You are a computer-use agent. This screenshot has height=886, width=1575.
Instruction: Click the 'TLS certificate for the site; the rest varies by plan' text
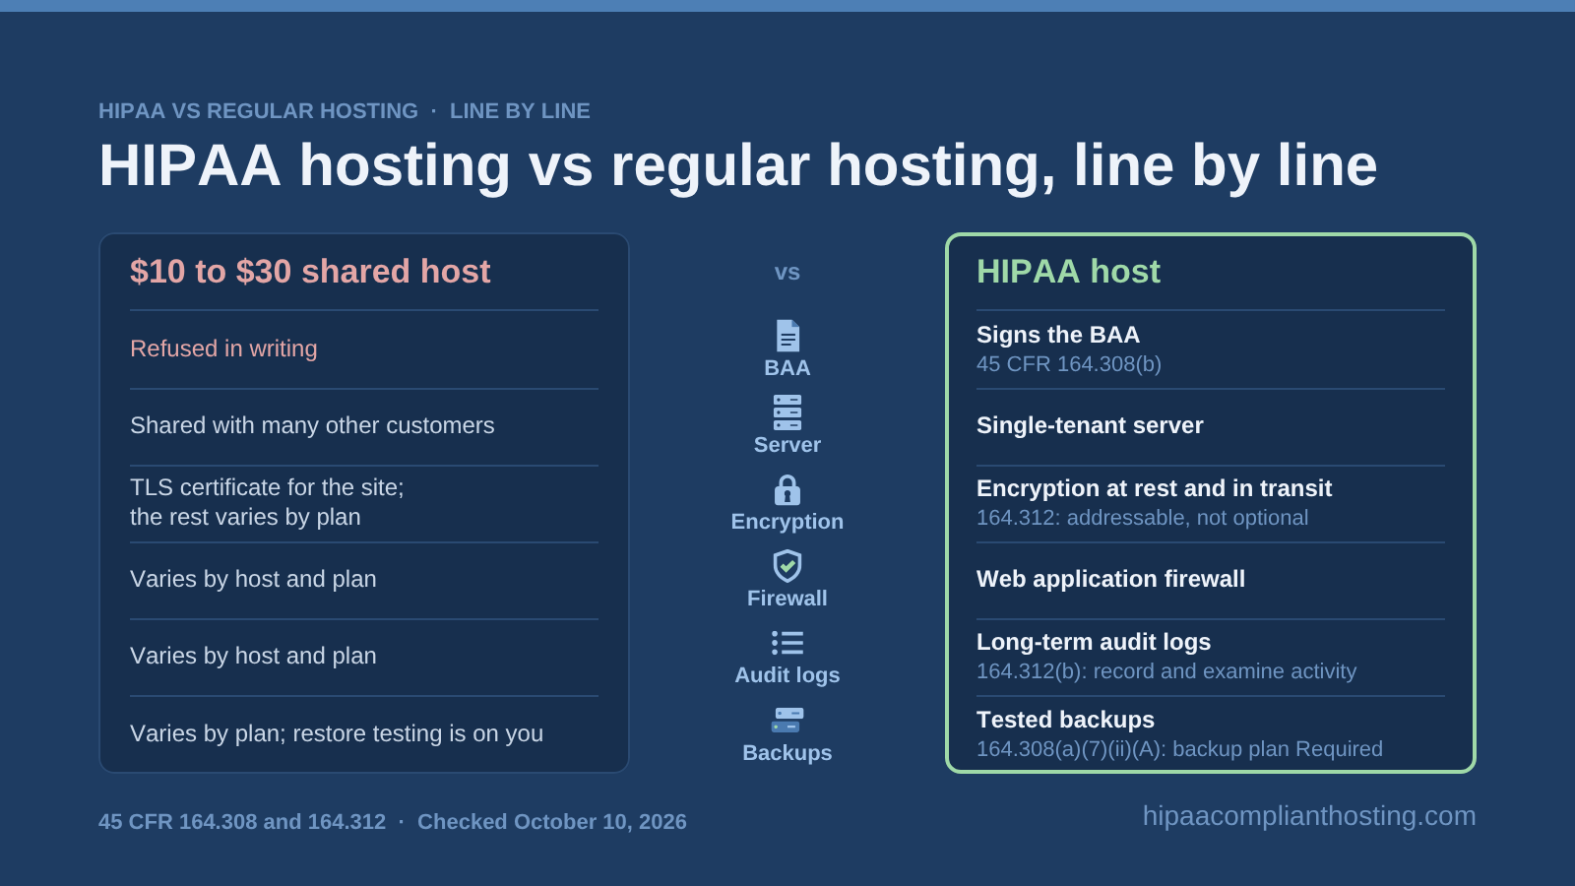pos(267,502)
